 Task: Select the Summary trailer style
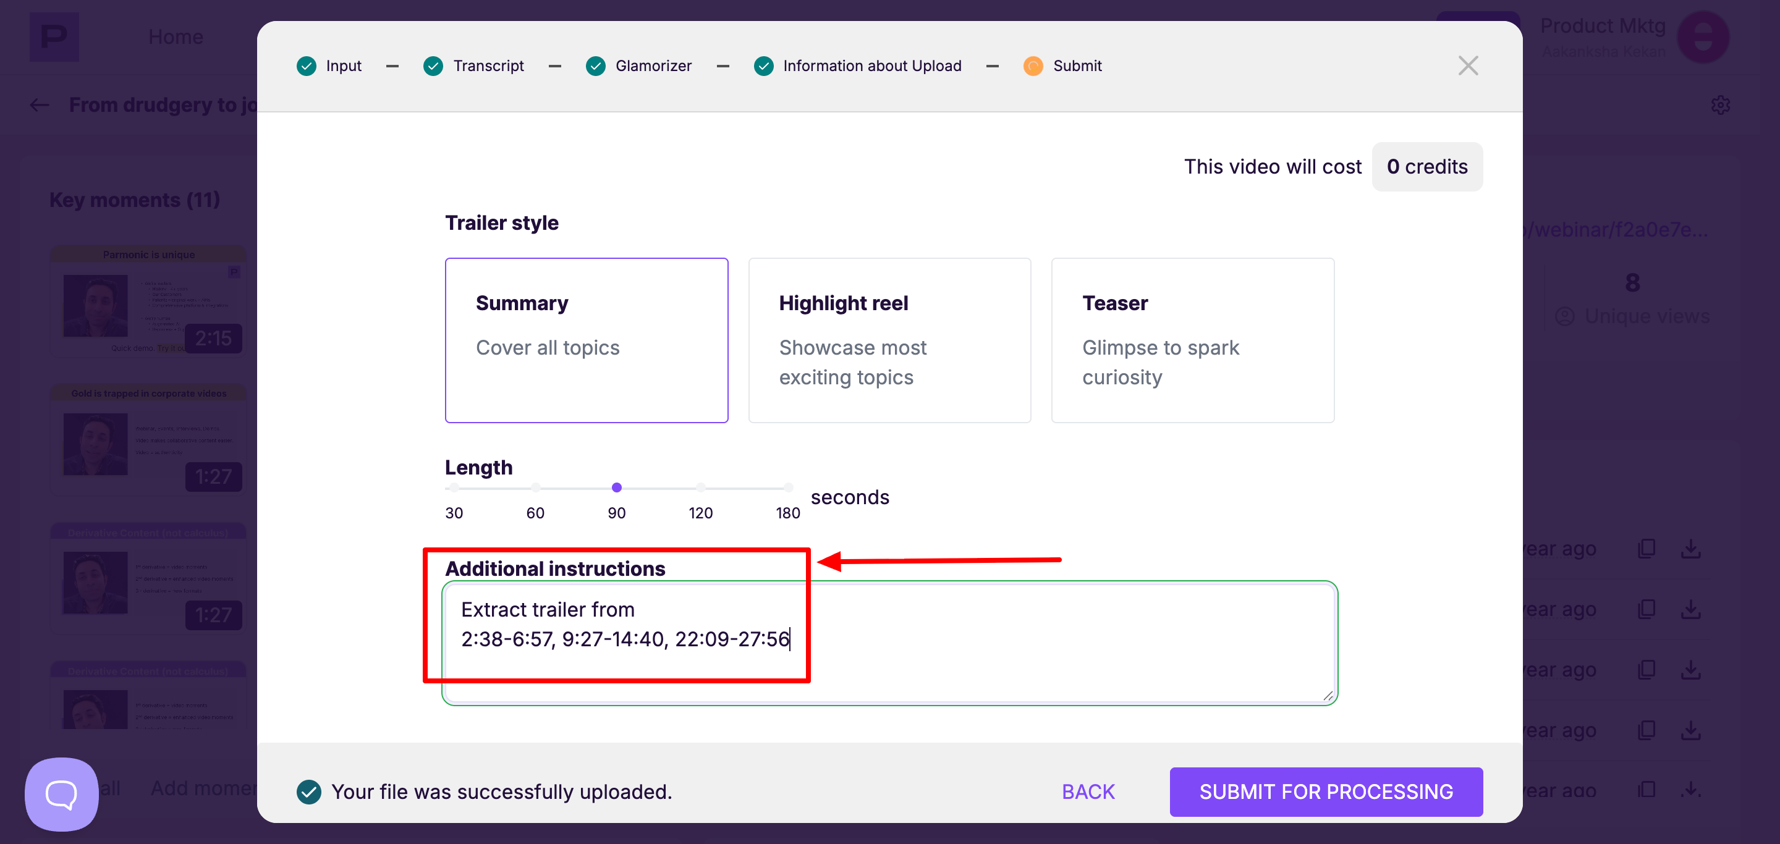click(x=587, y=340)
